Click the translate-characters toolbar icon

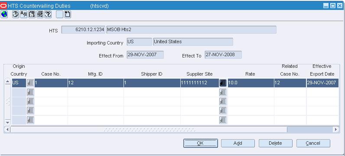[x=24, y=14]
